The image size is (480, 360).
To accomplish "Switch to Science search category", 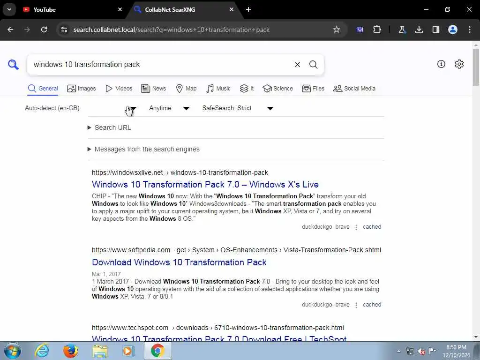I will [277, 89].
